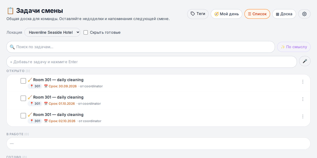Click 301 location tag on task due 01.10.2026
This screenshot has width=317, height=158.
click(35, 104)
